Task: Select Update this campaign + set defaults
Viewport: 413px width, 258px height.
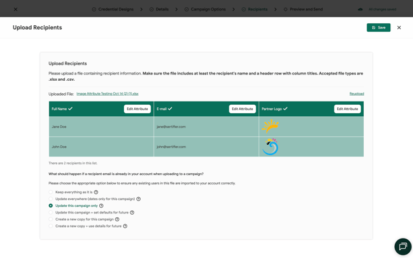Action: tap(51, 213)
